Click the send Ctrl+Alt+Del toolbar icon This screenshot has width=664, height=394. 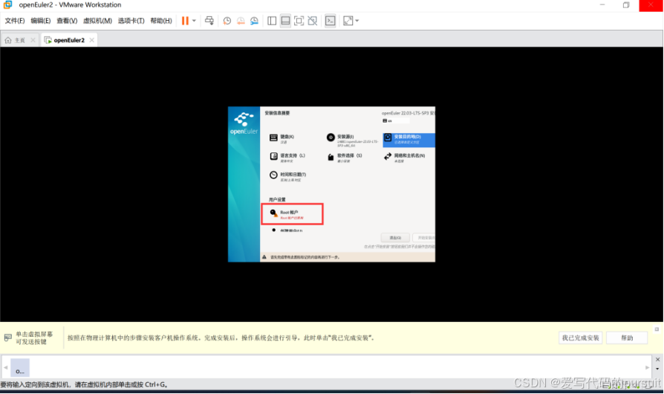click(x=209, y=21)
